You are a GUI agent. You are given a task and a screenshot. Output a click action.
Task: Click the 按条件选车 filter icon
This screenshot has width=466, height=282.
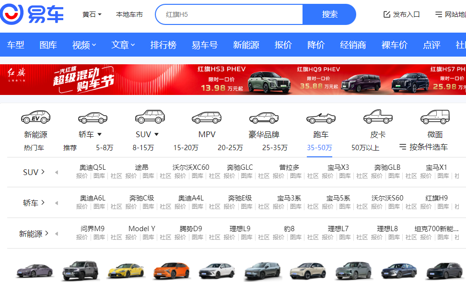[x=403, y=147]
